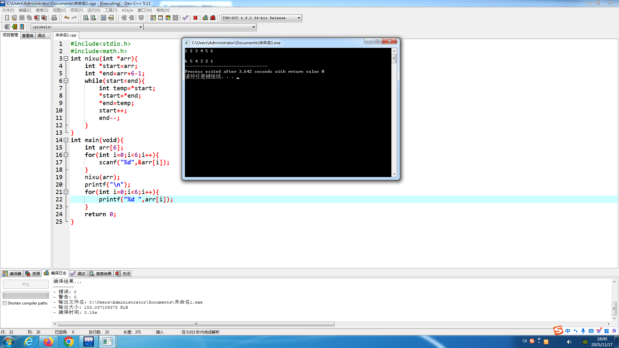Click the red X stop execution icon

(195, 18)
